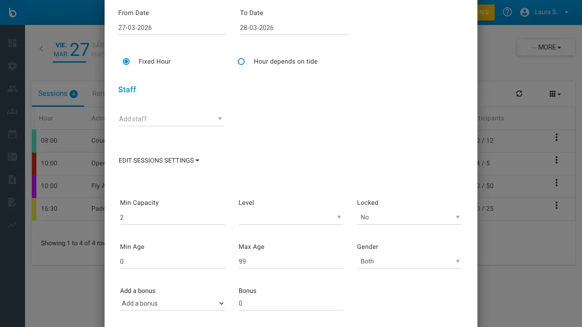Switch to the Sessions tab
This screenshot has height=327, width=582.
tap(57, 94)
